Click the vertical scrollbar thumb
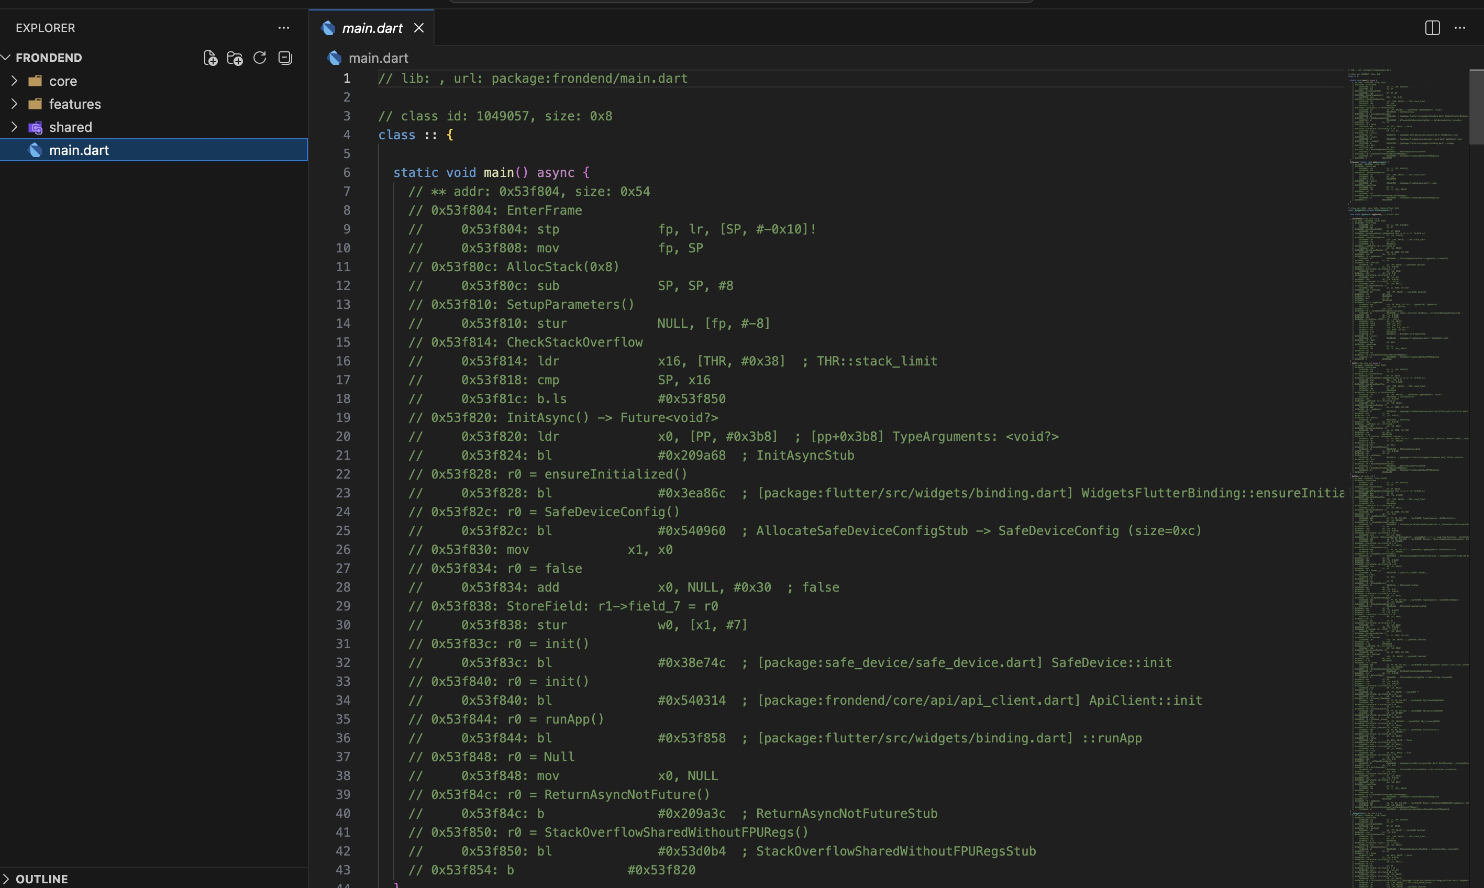Viewport: 1484px width, 888px height. tap(1476, 106)
